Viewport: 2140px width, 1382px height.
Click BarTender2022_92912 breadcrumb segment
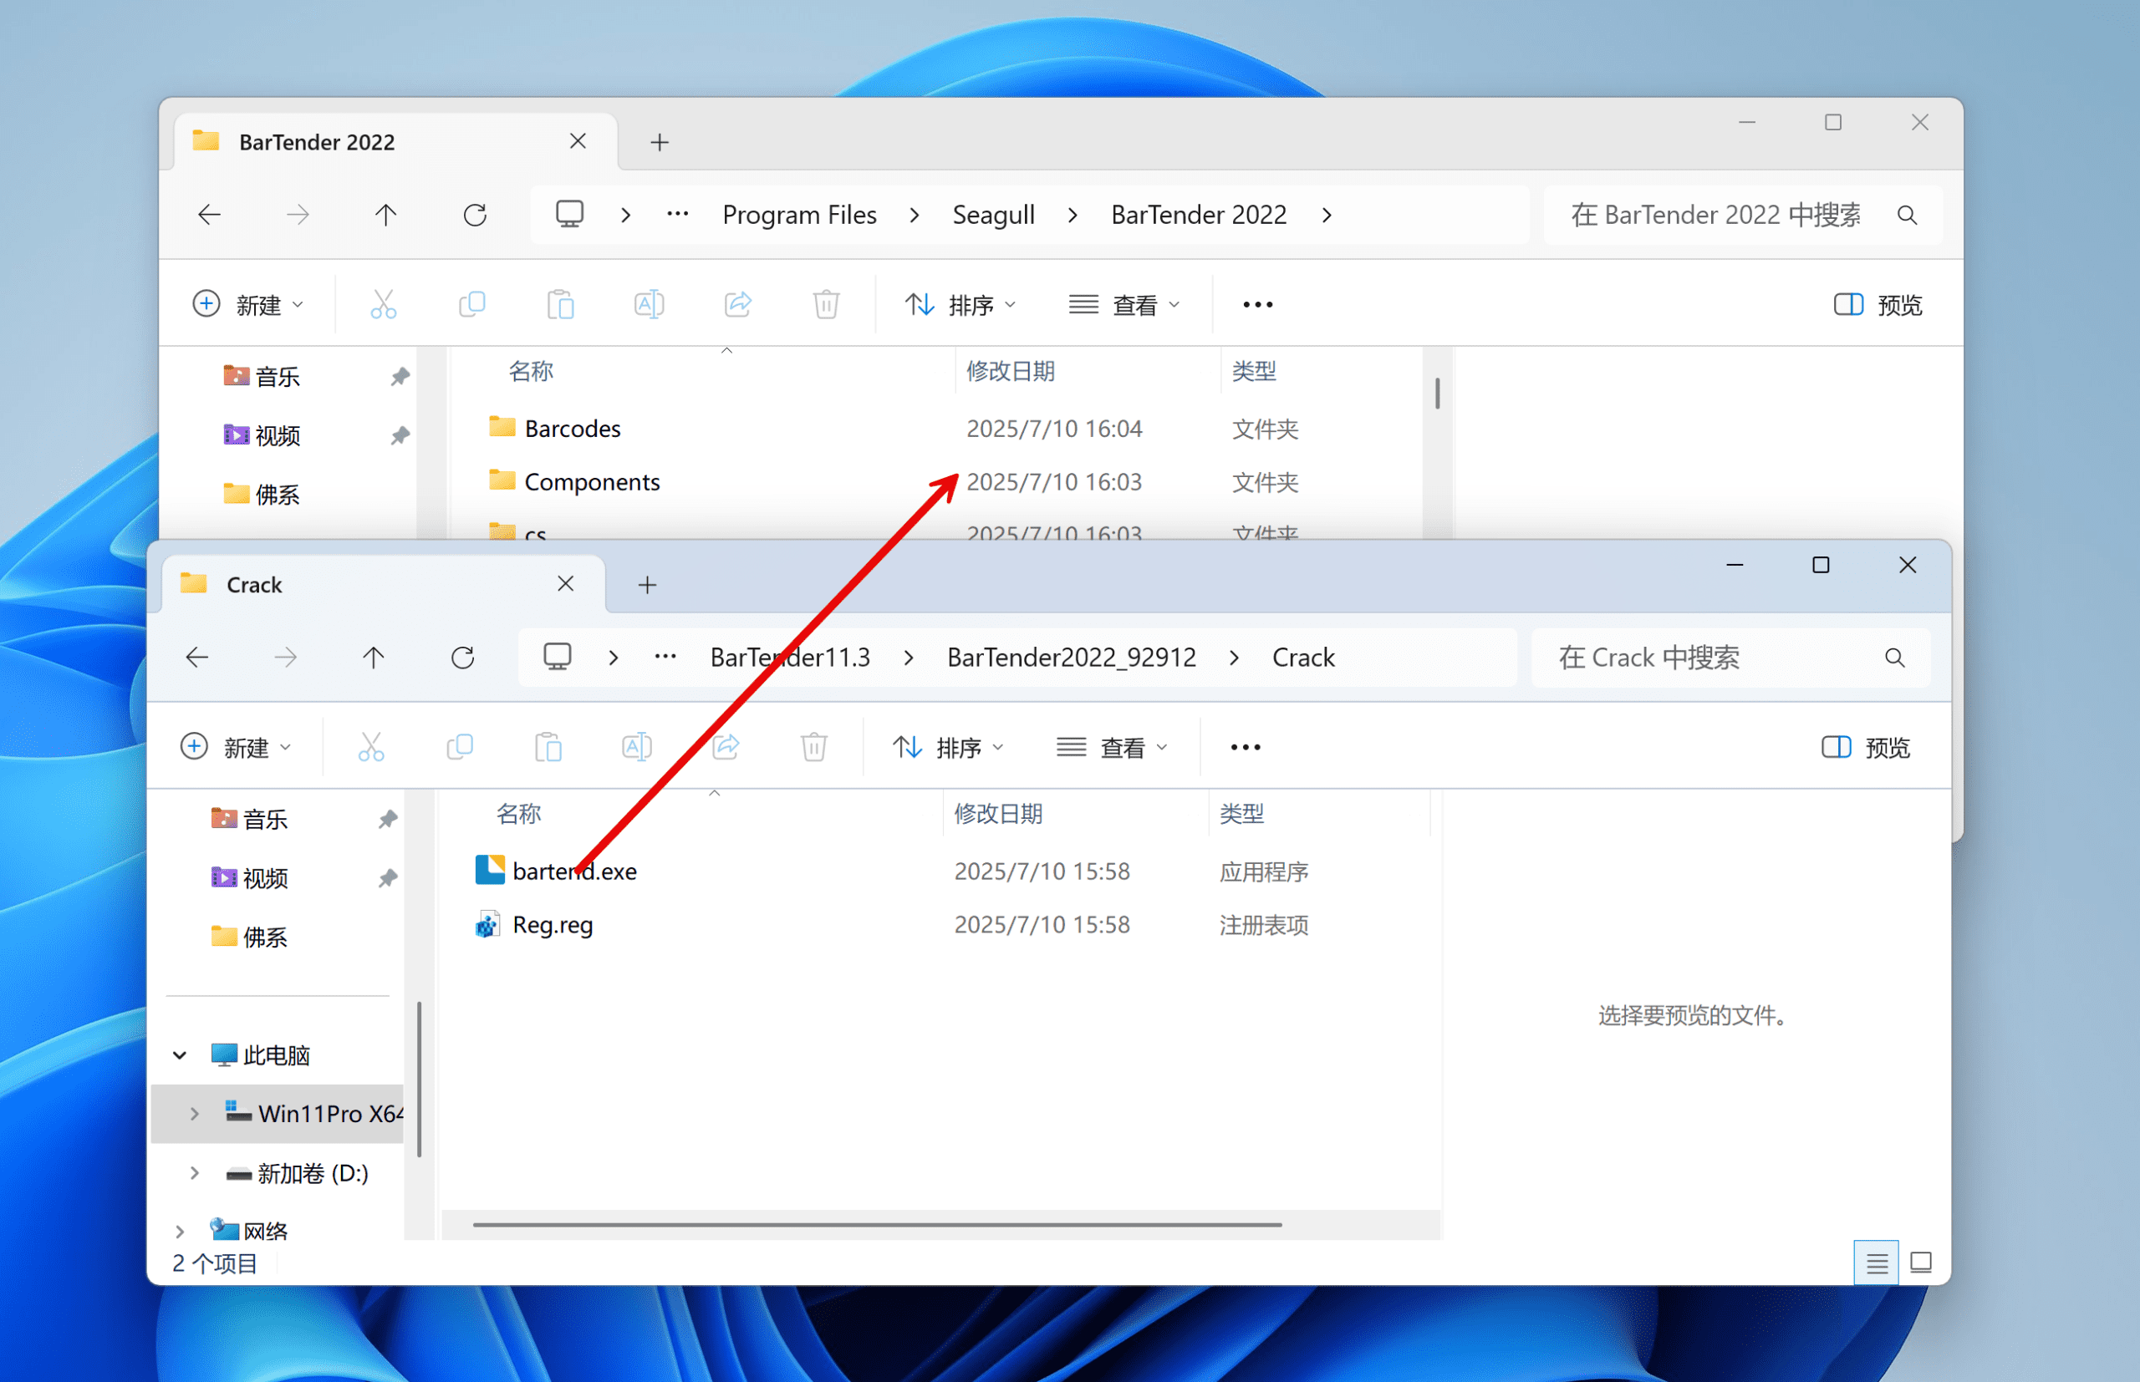pyautogui.click(x=1071, y=658)
